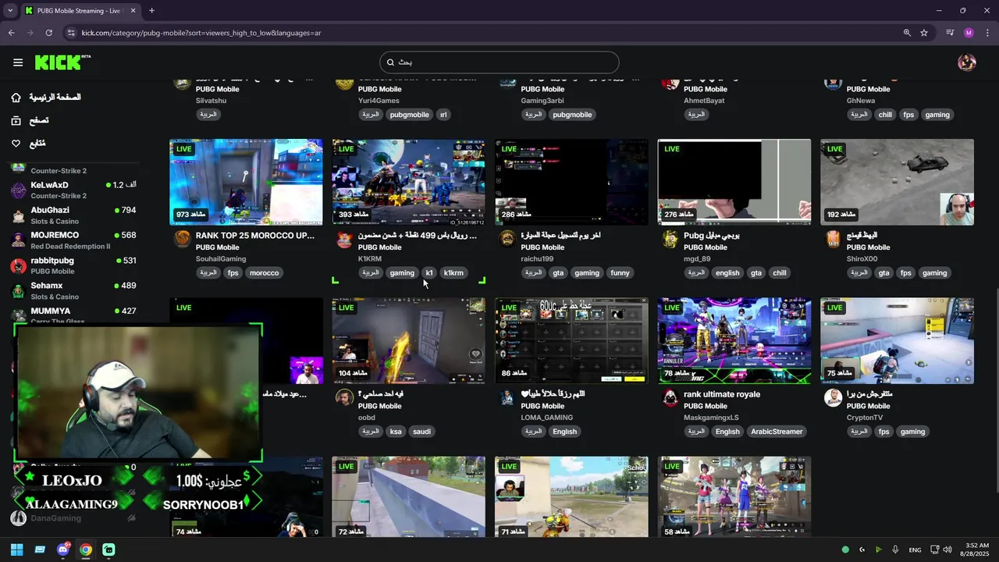Open the page zoom icon in the address bar
Viewport: 999px width, 562px height.
click(907, 33)
